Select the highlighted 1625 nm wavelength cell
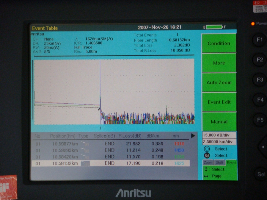Viewport: 267px width, 200px height. click(x=179, y=163)
